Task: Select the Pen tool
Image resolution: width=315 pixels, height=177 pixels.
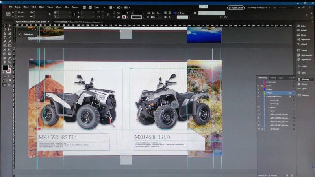Action: pyautogui.click(x=5, y=42)
